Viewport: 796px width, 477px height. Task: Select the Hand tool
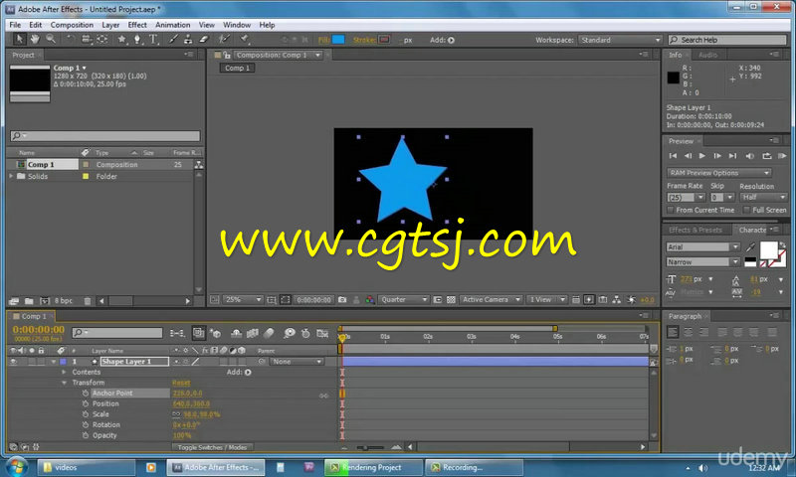(x=35, y=39)
